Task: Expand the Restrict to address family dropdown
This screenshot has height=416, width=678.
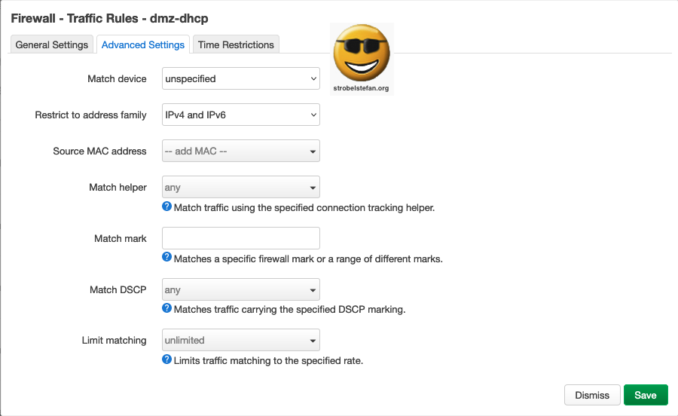Action: pos(241,115)
